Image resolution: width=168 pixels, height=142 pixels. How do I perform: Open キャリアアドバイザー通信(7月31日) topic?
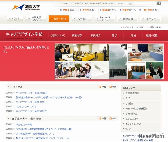coord(32,102)
